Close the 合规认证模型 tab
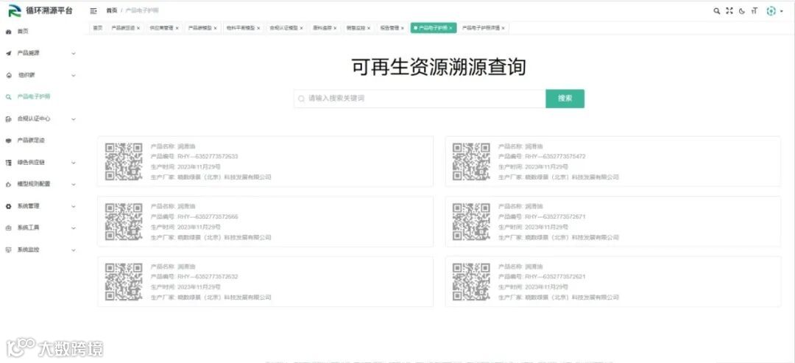The image size is (795, 363). click(x=301, y=28)
